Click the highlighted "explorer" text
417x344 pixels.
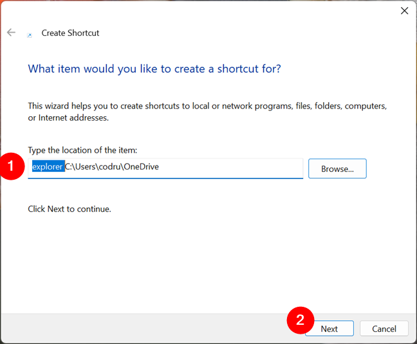(x=48, y=167)
